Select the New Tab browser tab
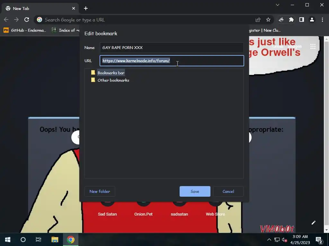The width and height of the screenshot is (329, 246). click(40, 8)
